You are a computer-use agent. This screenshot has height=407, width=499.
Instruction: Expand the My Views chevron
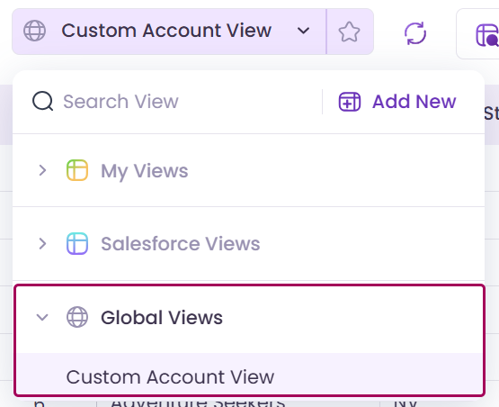click(x=42, y=170)
